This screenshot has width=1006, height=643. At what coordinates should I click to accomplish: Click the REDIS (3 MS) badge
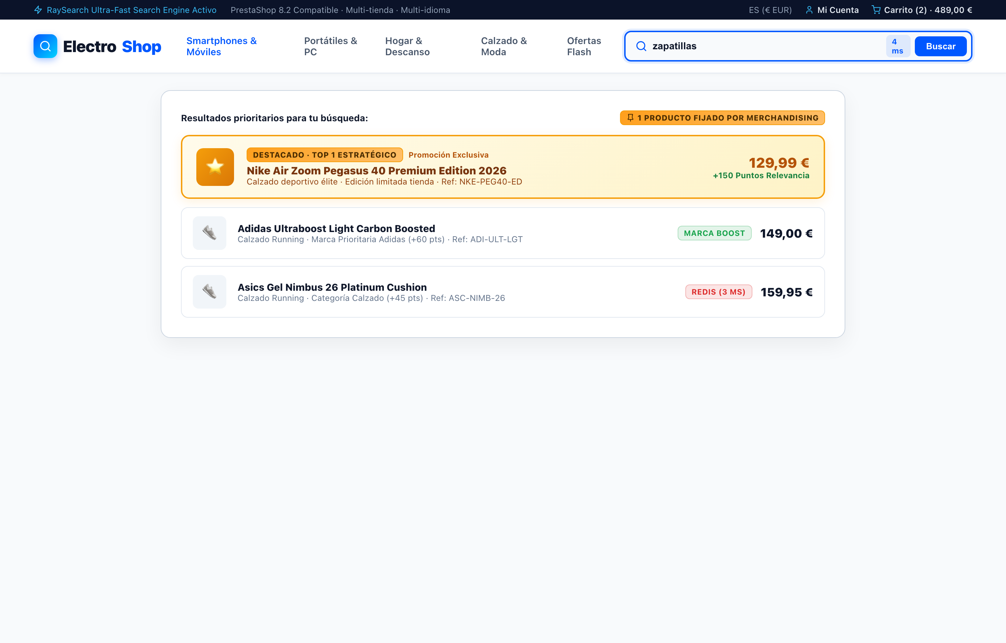click(x=719, y=292)
